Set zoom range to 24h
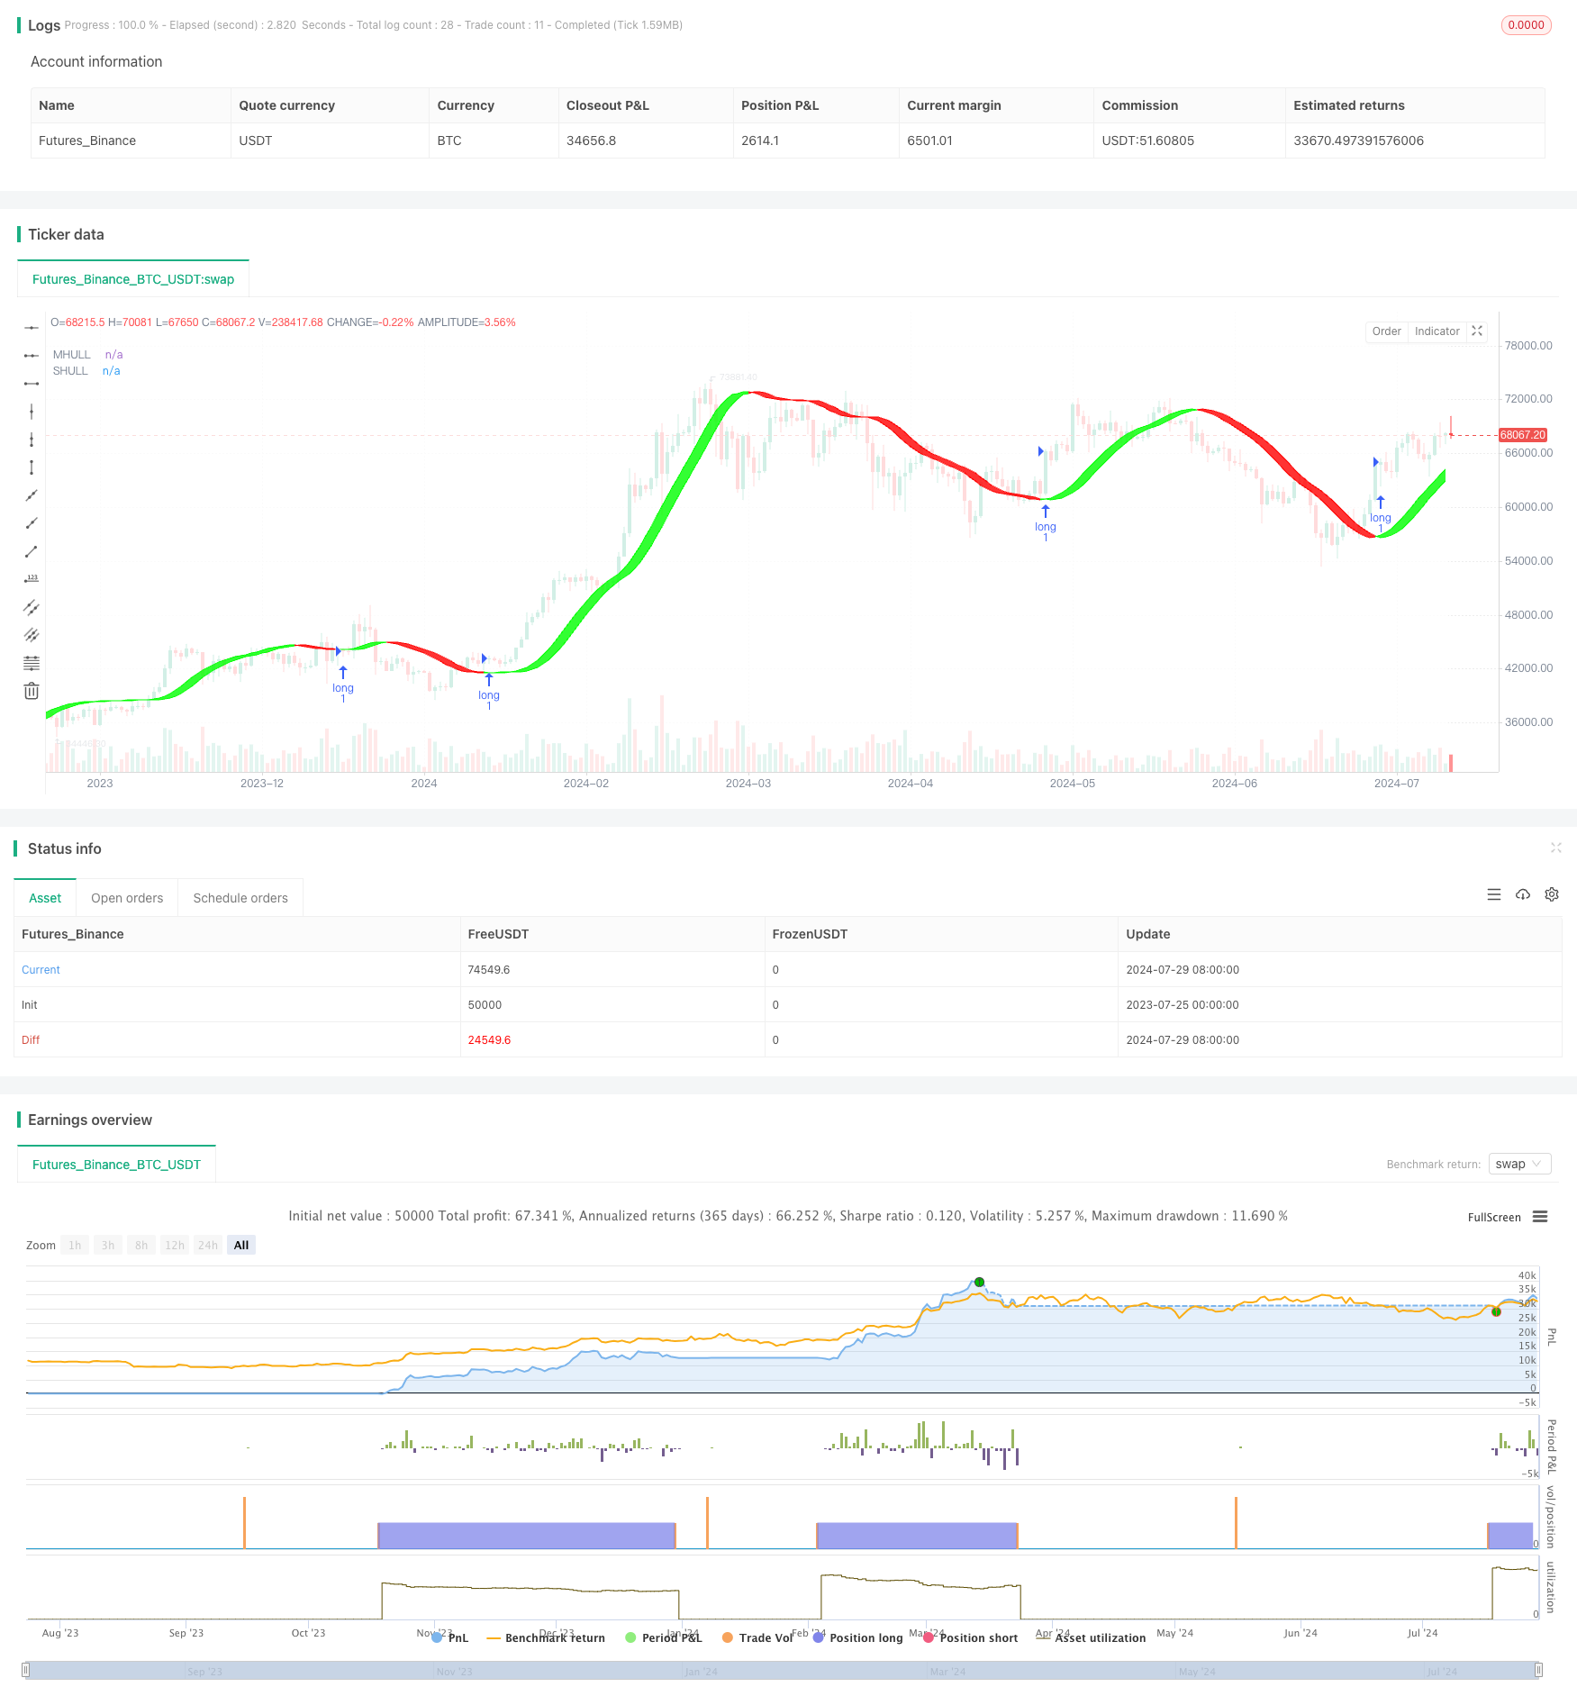The height and width of the screenshot is (1705, 1577). [x=208, y=1245]
